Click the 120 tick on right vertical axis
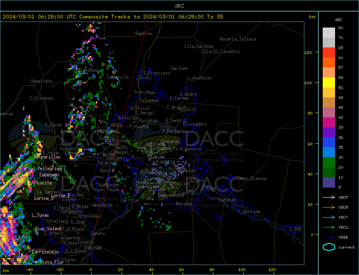The height and width of the screenshot is (275, 359). (x=308, y=52)
